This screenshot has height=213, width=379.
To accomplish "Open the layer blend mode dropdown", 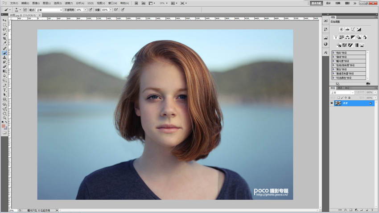I will pyautogui.click(x=342, y=93).
